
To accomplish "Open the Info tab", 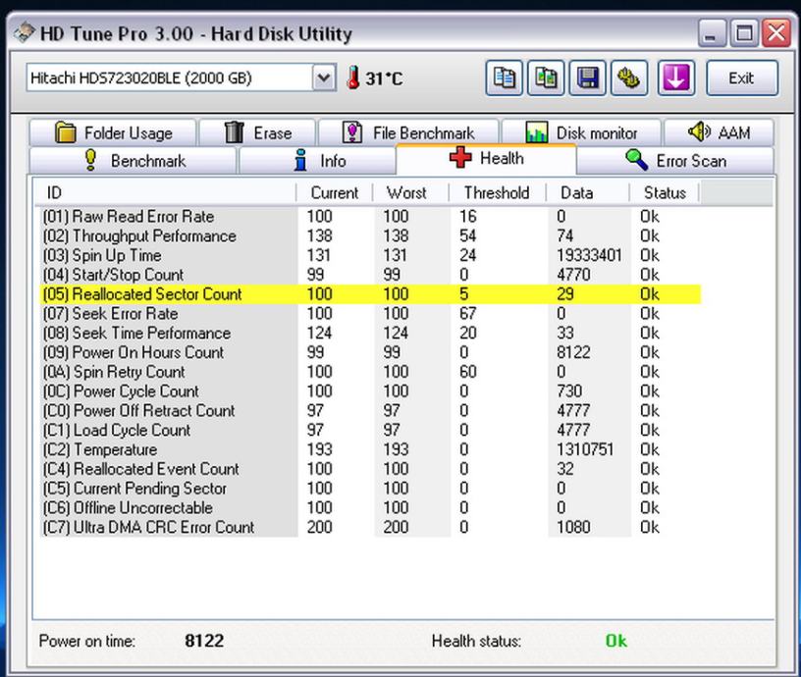I will coord(317,160).
